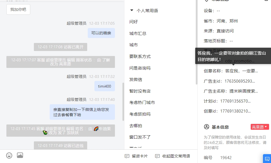Click the 设备 info row
Image resolution: width=271 pixels, height=163 pixels.
coord(212,11)
